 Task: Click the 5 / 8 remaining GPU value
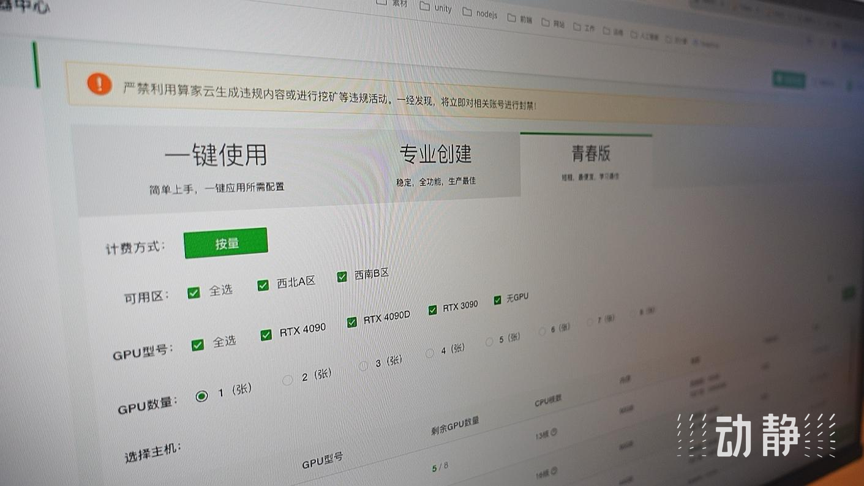tap(440, 466)
